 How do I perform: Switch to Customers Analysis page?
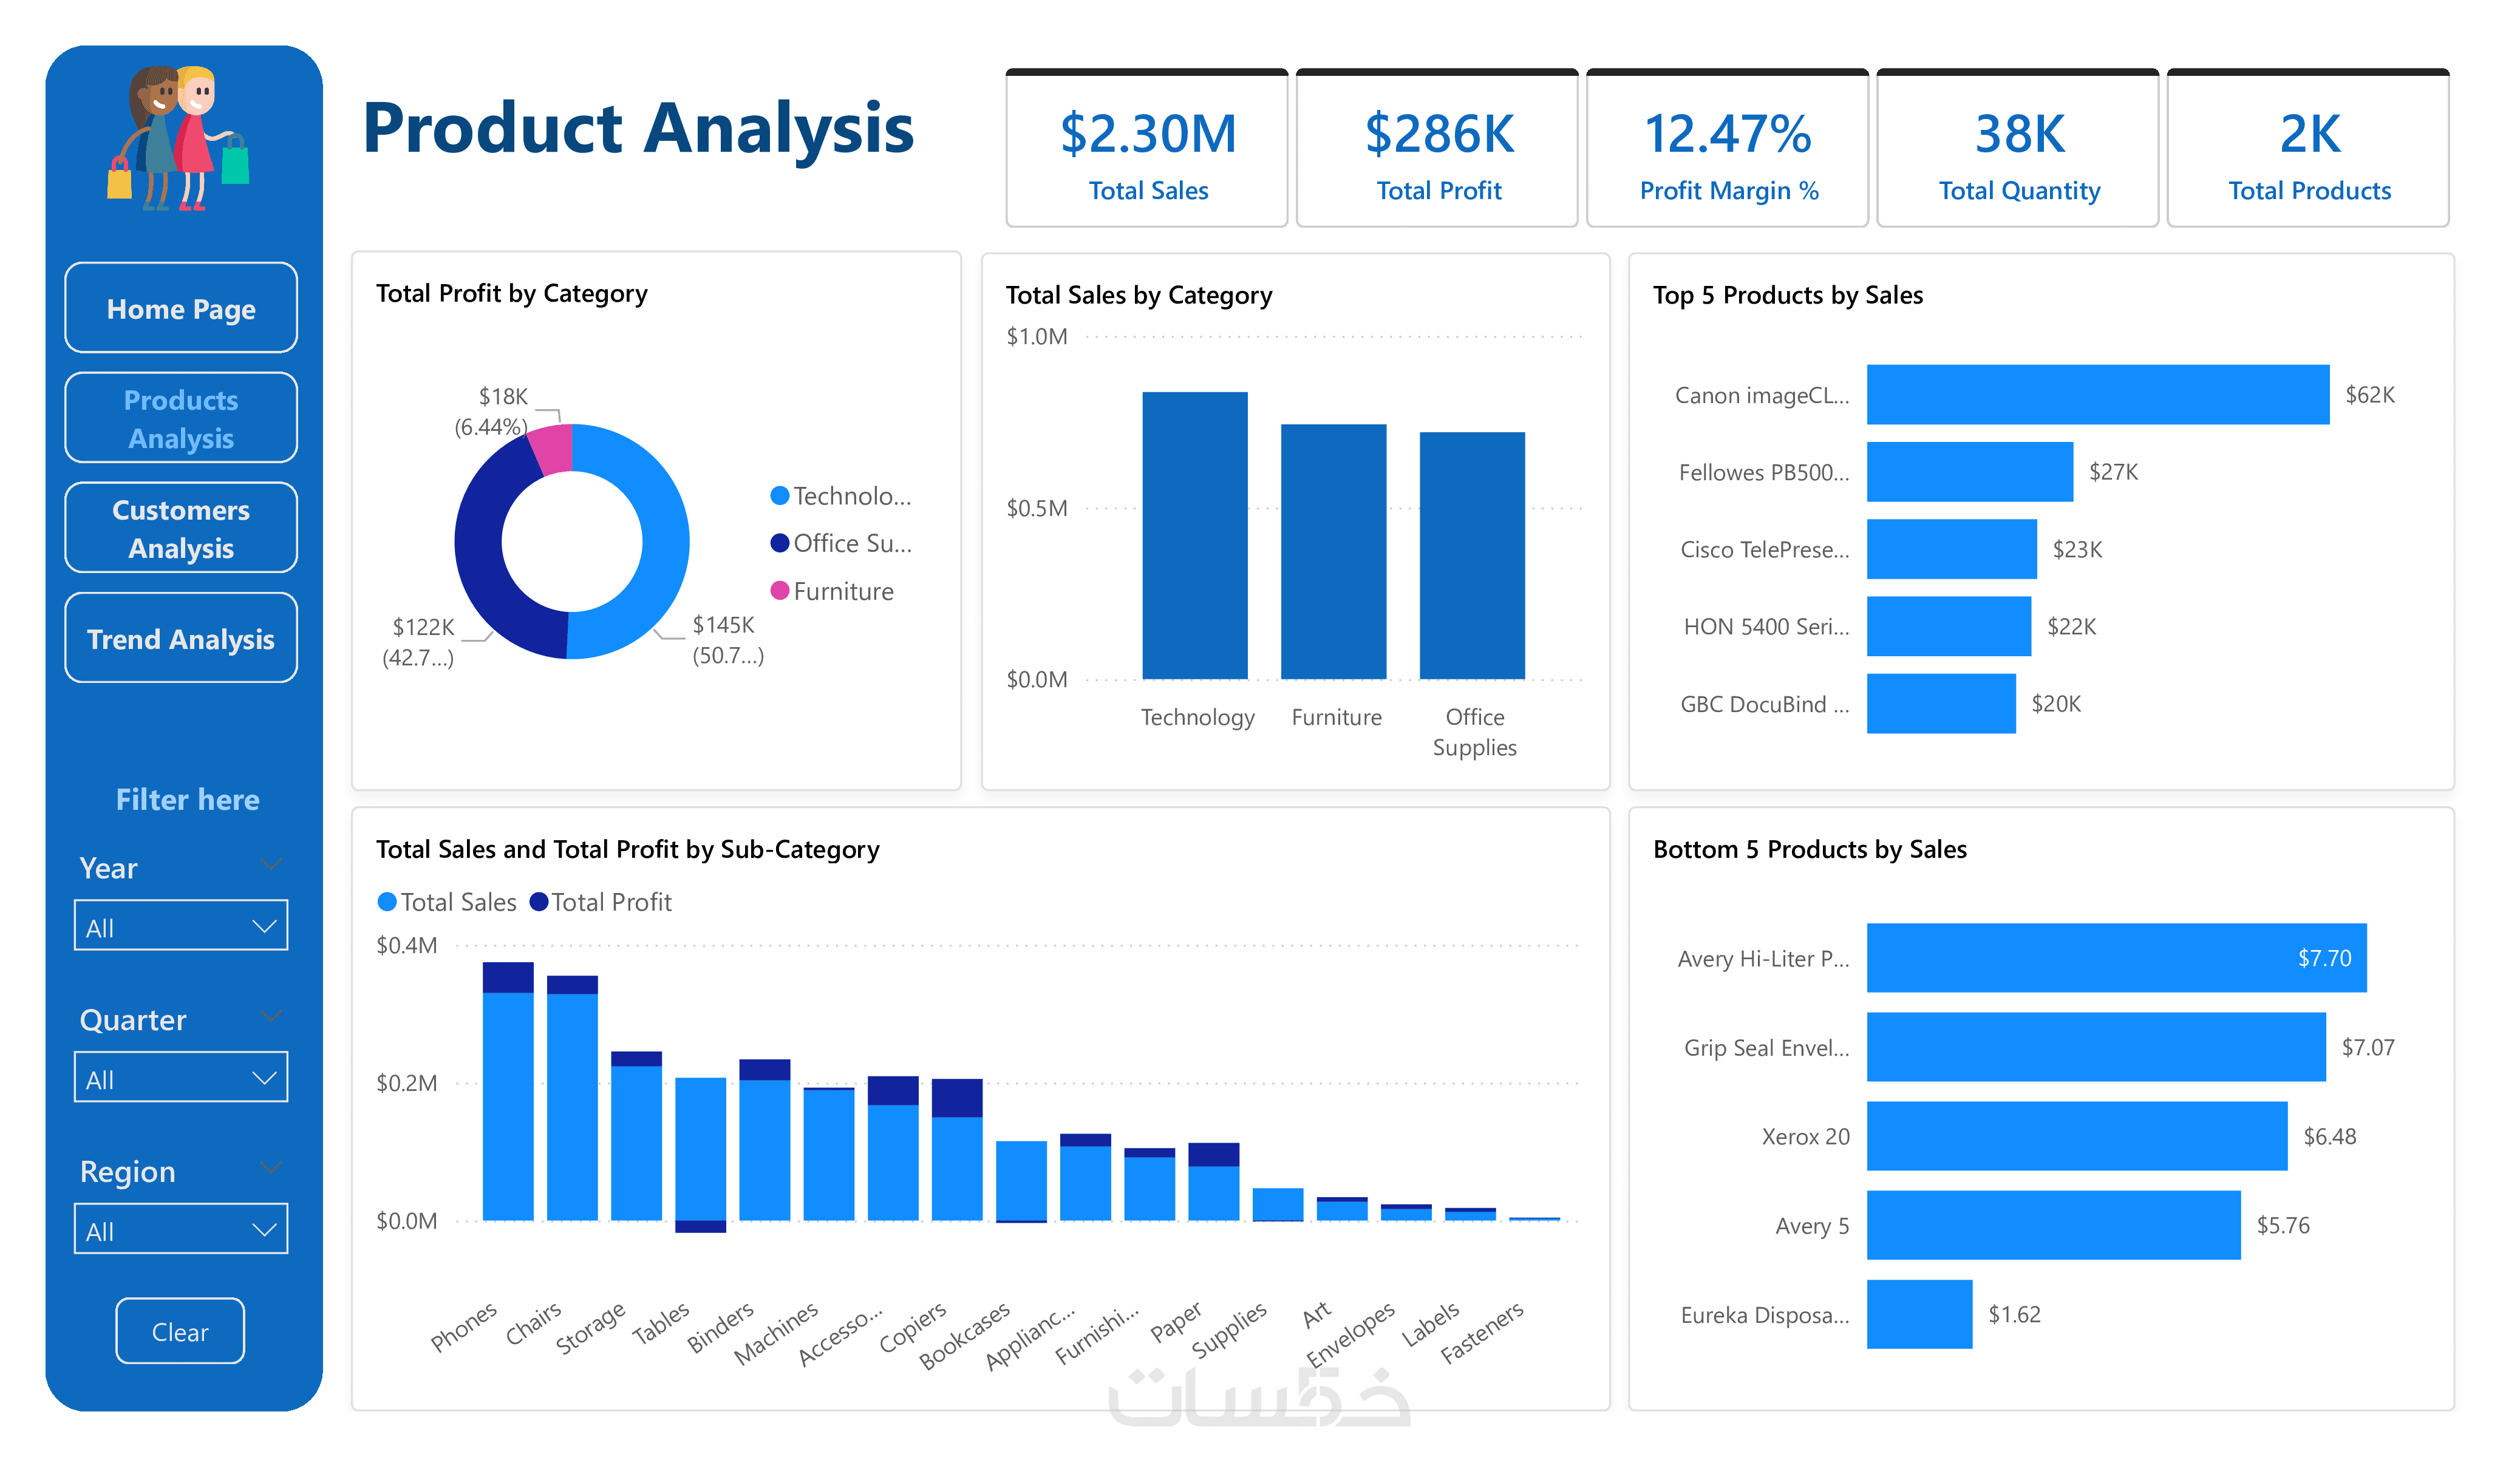pos(181,528)
